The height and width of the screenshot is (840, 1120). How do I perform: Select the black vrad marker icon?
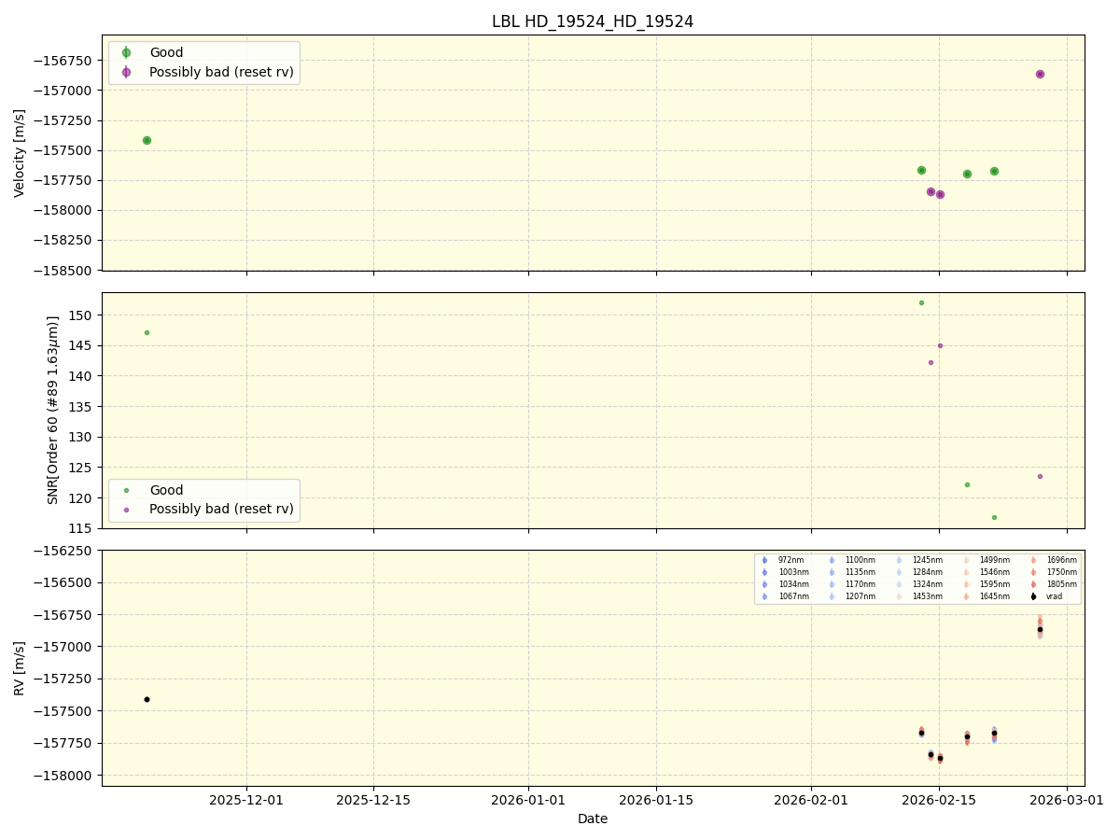[1032, 596]
